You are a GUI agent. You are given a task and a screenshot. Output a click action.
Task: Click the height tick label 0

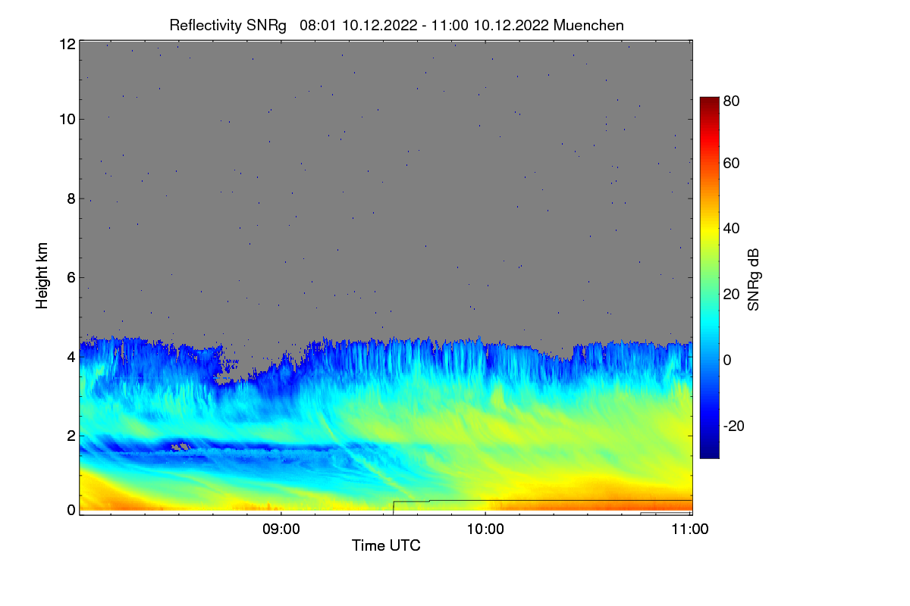[71, 510]
